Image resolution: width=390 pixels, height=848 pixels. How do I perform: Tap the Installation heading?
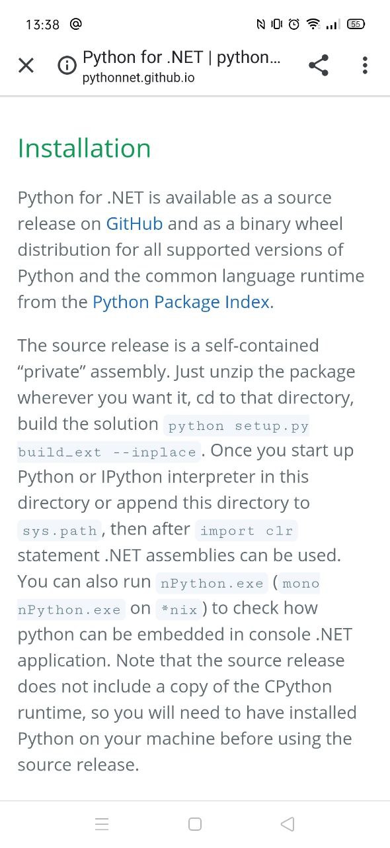(85, 148)
